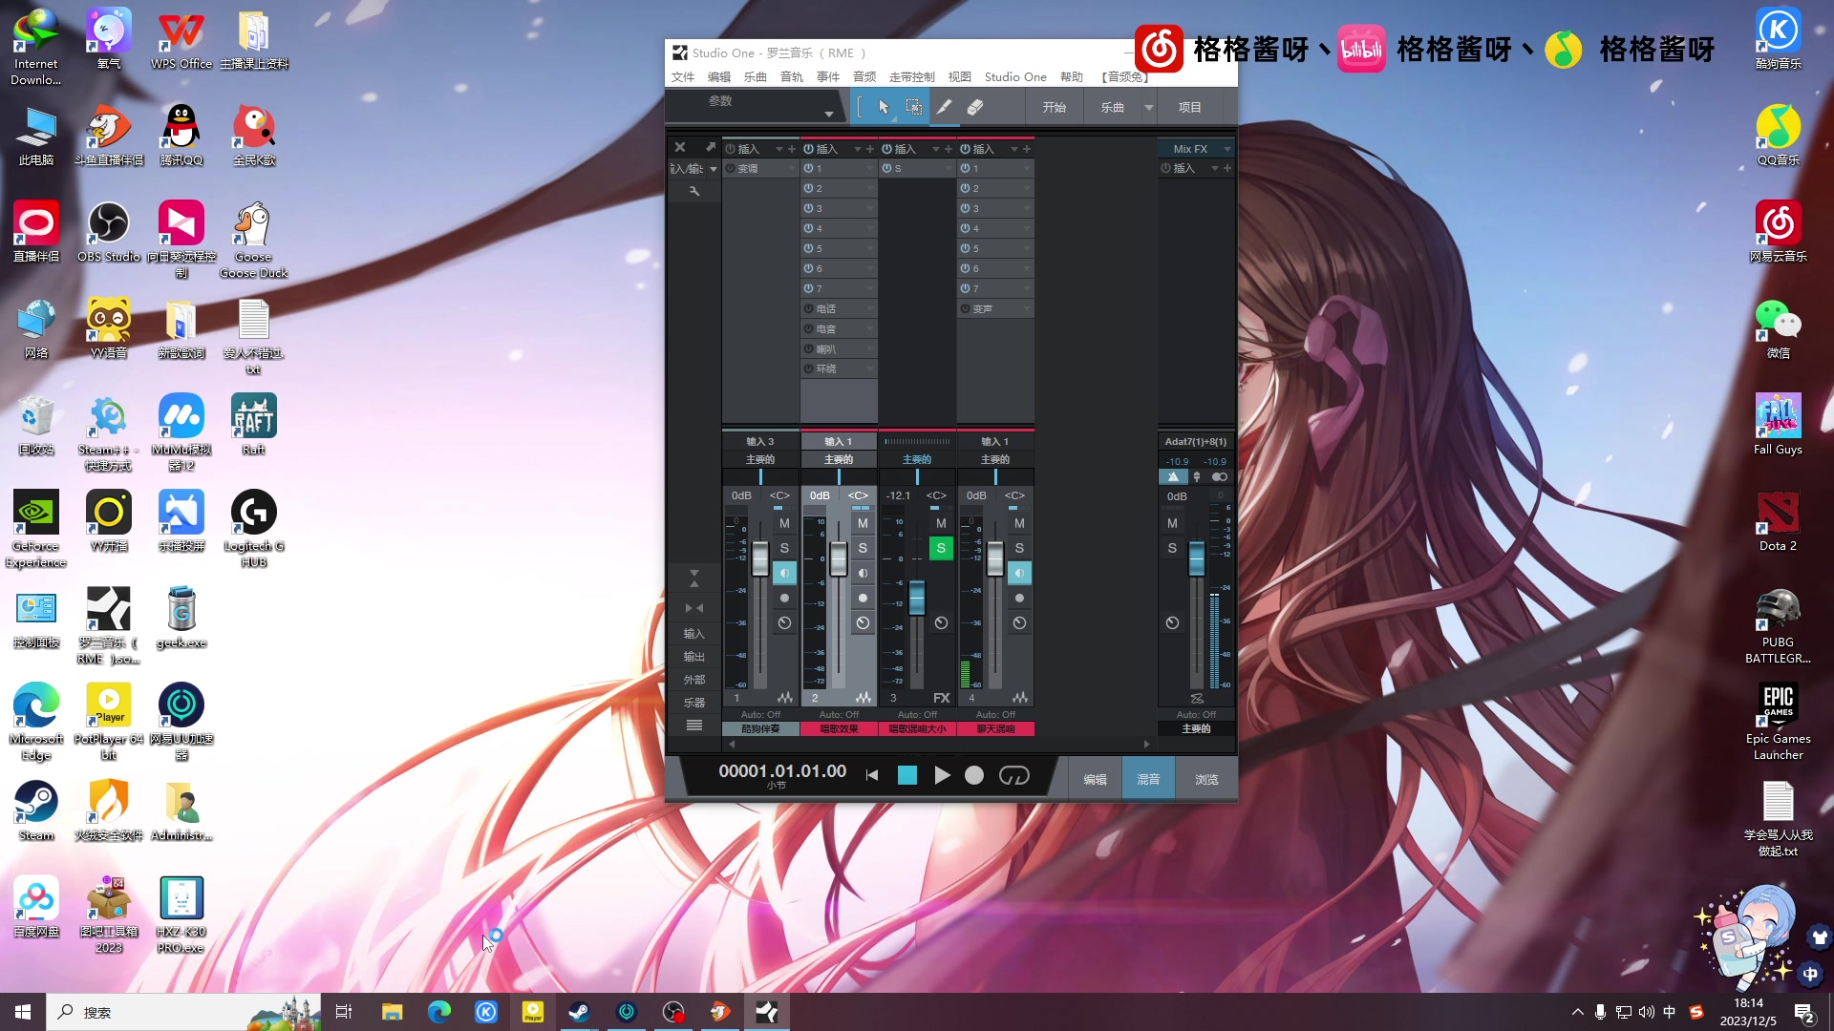The width and height of the screenshot is (1834, 1031).
Task: Open the 帮助 menu
Action: (1071, 77)
